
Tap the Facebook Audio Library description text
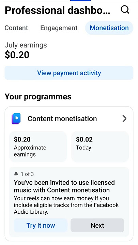pos(66,205)
